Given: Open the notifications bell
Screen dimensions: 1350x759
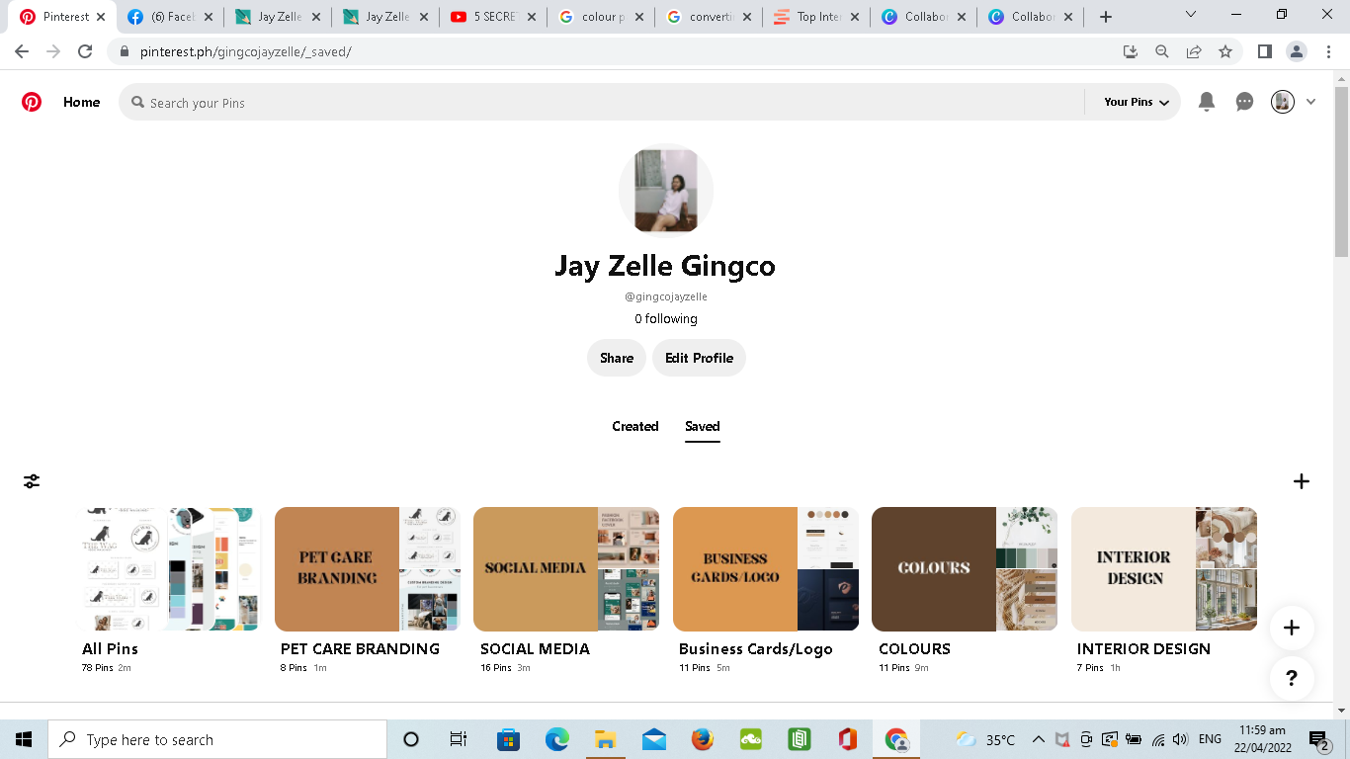Looking at the screenshot, I should 1207,102.
